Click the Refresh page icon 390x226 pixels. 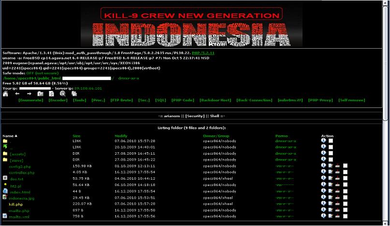52,94
